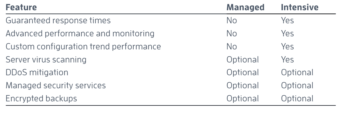This screenshot has height=113, width=343.
Task: Select the Server virus scanning label
Action: [x=46, y=60]
